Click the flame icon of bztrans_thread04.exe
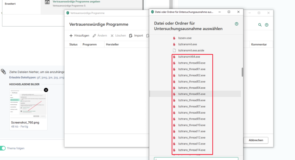 pyautogui.click(x=174, y=88)
